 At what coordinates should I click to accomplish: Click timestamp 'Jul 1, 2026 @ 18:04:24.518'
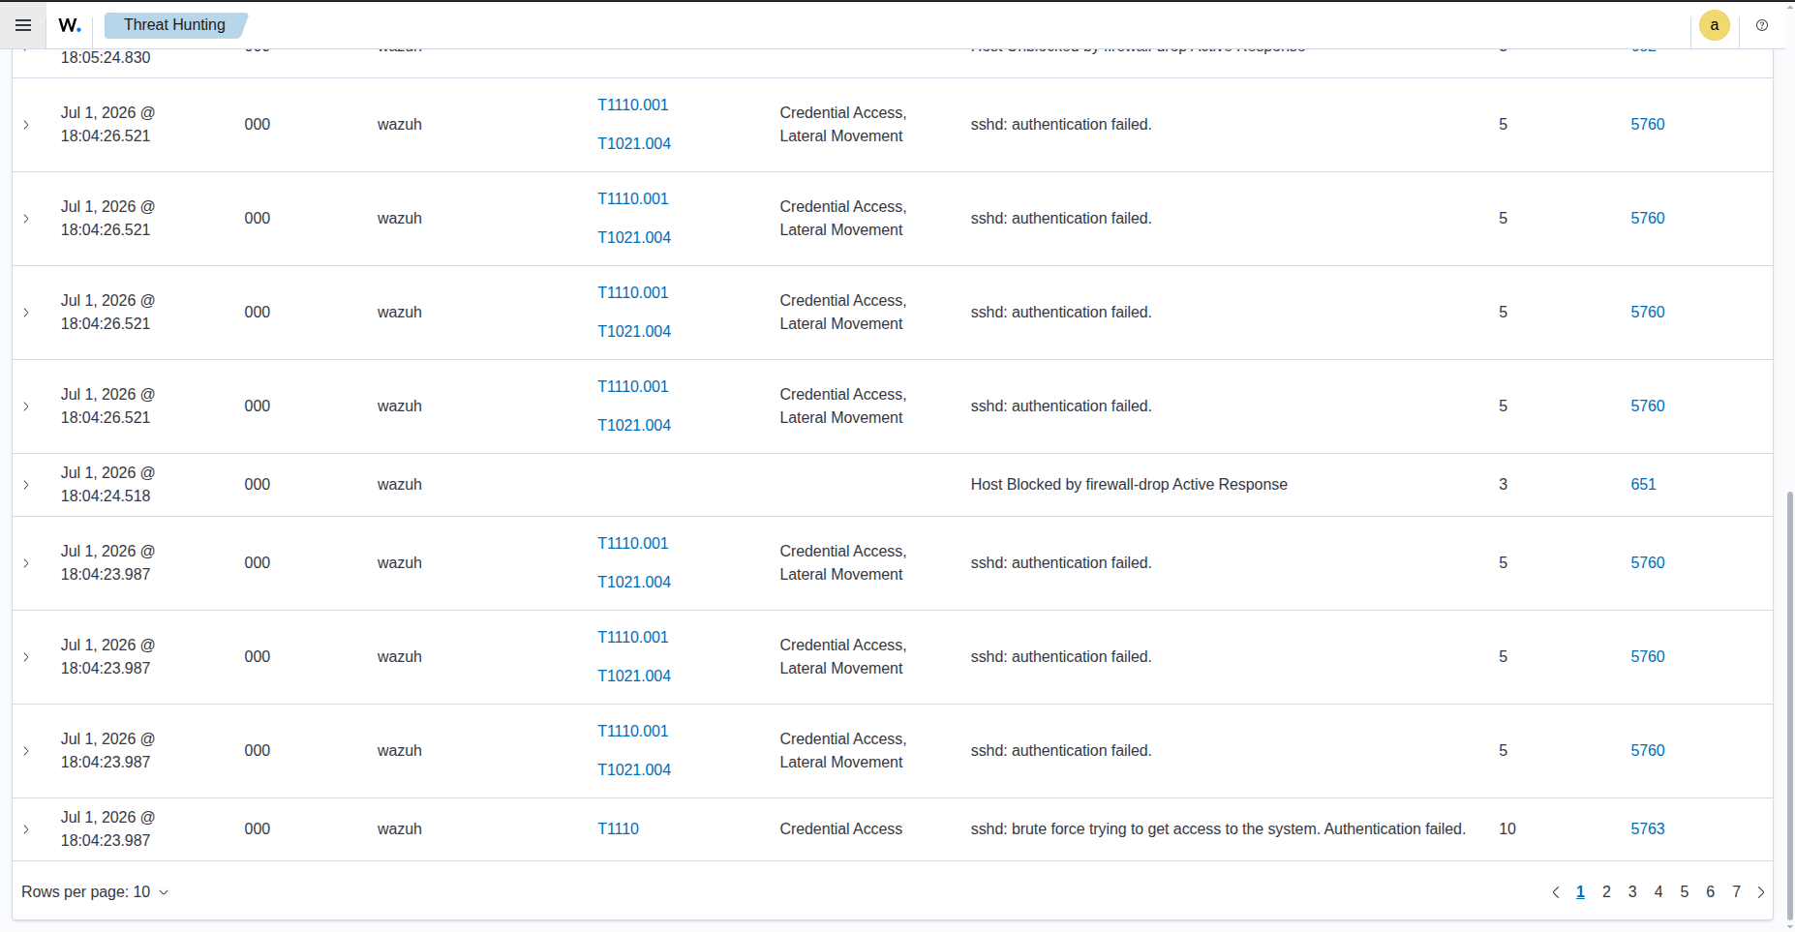tap(107, 485)
